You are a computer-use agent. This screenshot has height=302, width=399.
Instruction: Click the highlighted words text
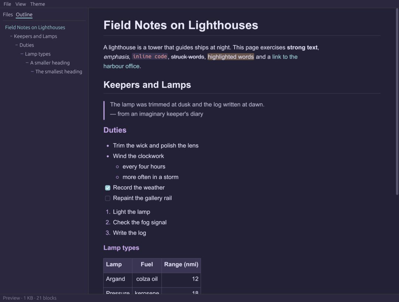pos(231,57)
